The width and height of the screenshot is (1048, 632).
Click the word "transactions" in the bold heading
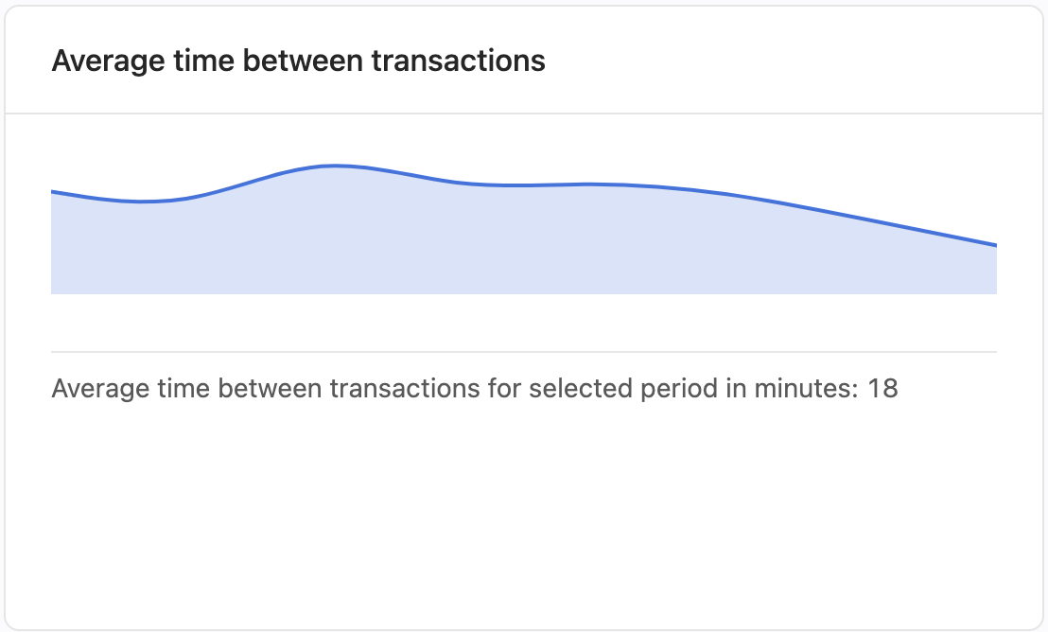(459, 61)
